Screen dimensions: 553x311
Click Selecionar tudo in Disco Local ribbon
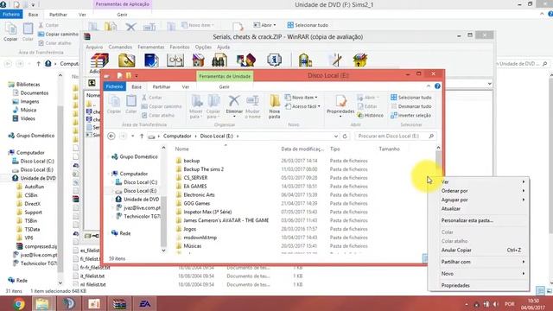click(411, 98)
